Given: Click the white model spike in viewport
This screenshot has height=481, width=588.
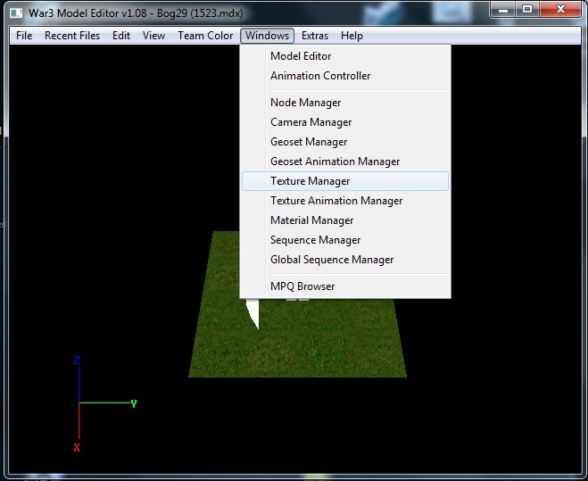Looking at the screenshot, I should [x=253, y=313].
